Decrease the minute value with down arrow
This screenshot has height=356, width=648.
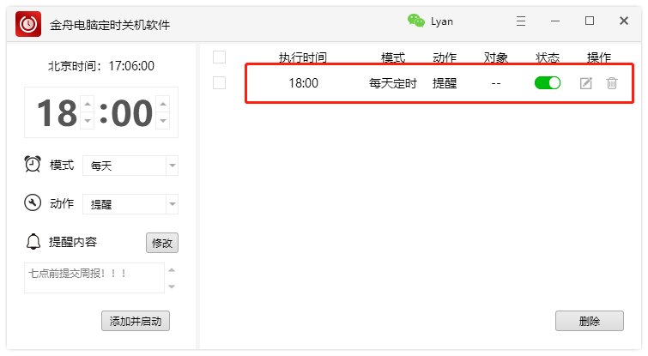coord(163,121)
